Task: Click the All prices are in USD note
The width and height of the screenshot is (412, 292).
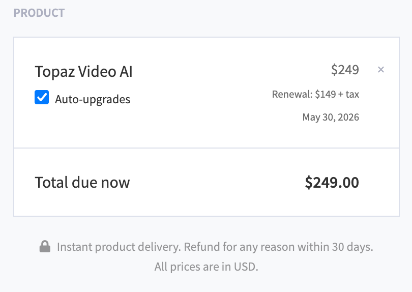Action: [x=206, y=267]
